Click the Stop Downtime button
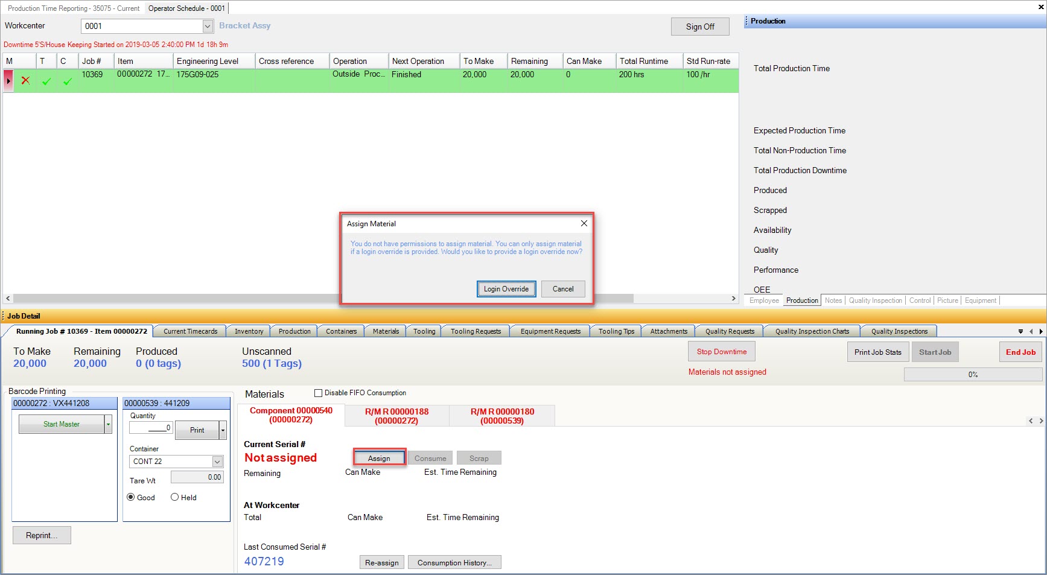1047x575 pixels. pos(722,352)
